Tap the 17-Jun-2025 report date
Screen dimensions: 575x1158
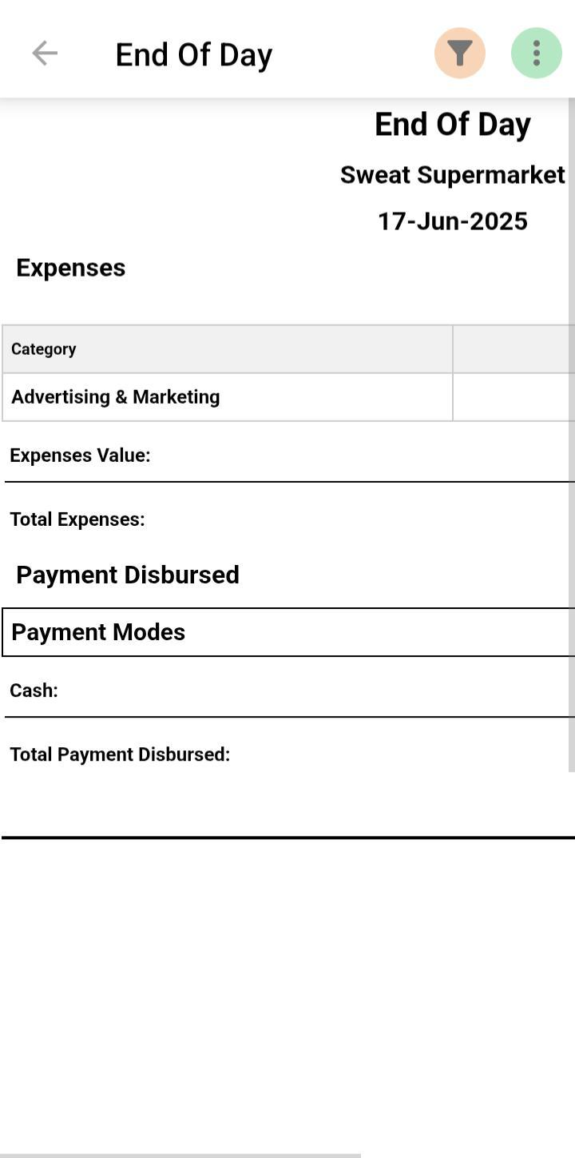[x=452, y=221]
